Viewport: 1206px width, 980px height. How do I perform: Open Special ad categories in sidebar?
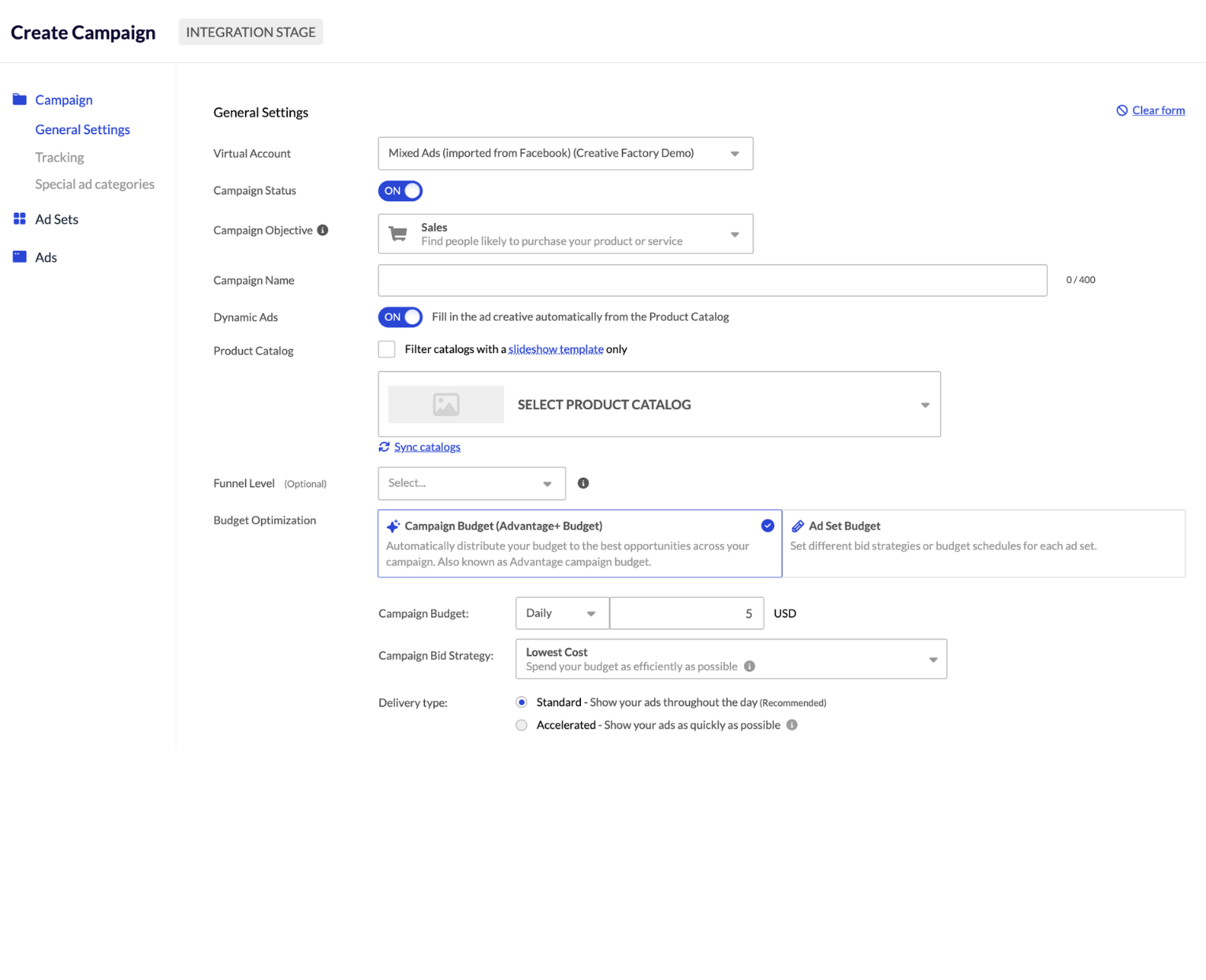pos(95,184)
